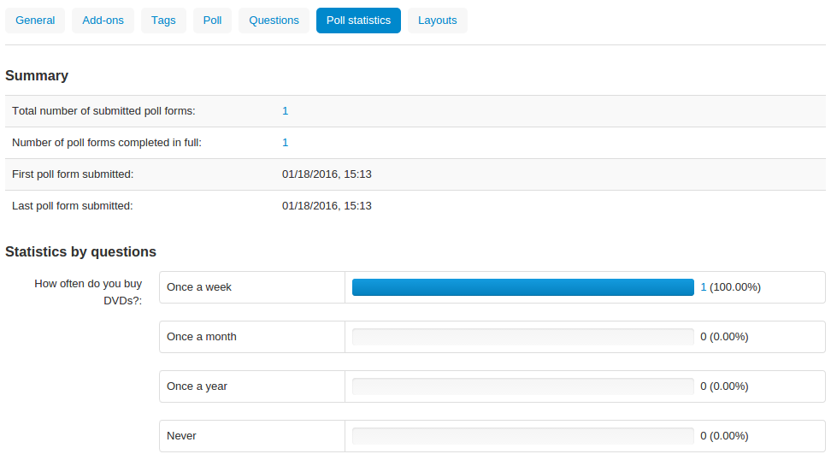Open the General tab
Screen dimensions: 831x460
click(35, 21)
